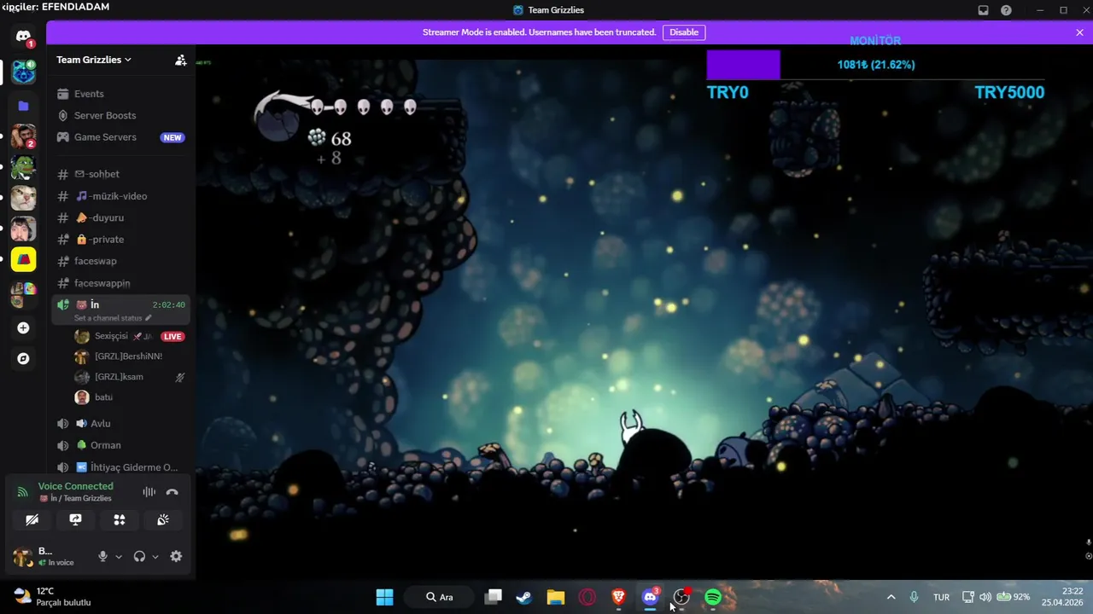Image resolution: width=1093 pixels, height=614 pixels.
Task: Select user [GRZL]ksam in voice list
Action: tap(119, 377)
